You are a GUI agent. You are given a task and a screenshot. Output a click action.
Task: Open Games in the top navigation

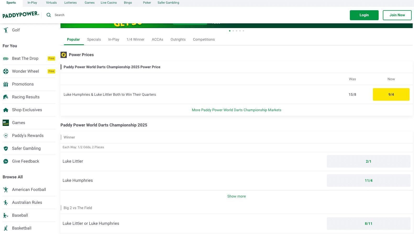coord(90,3)
